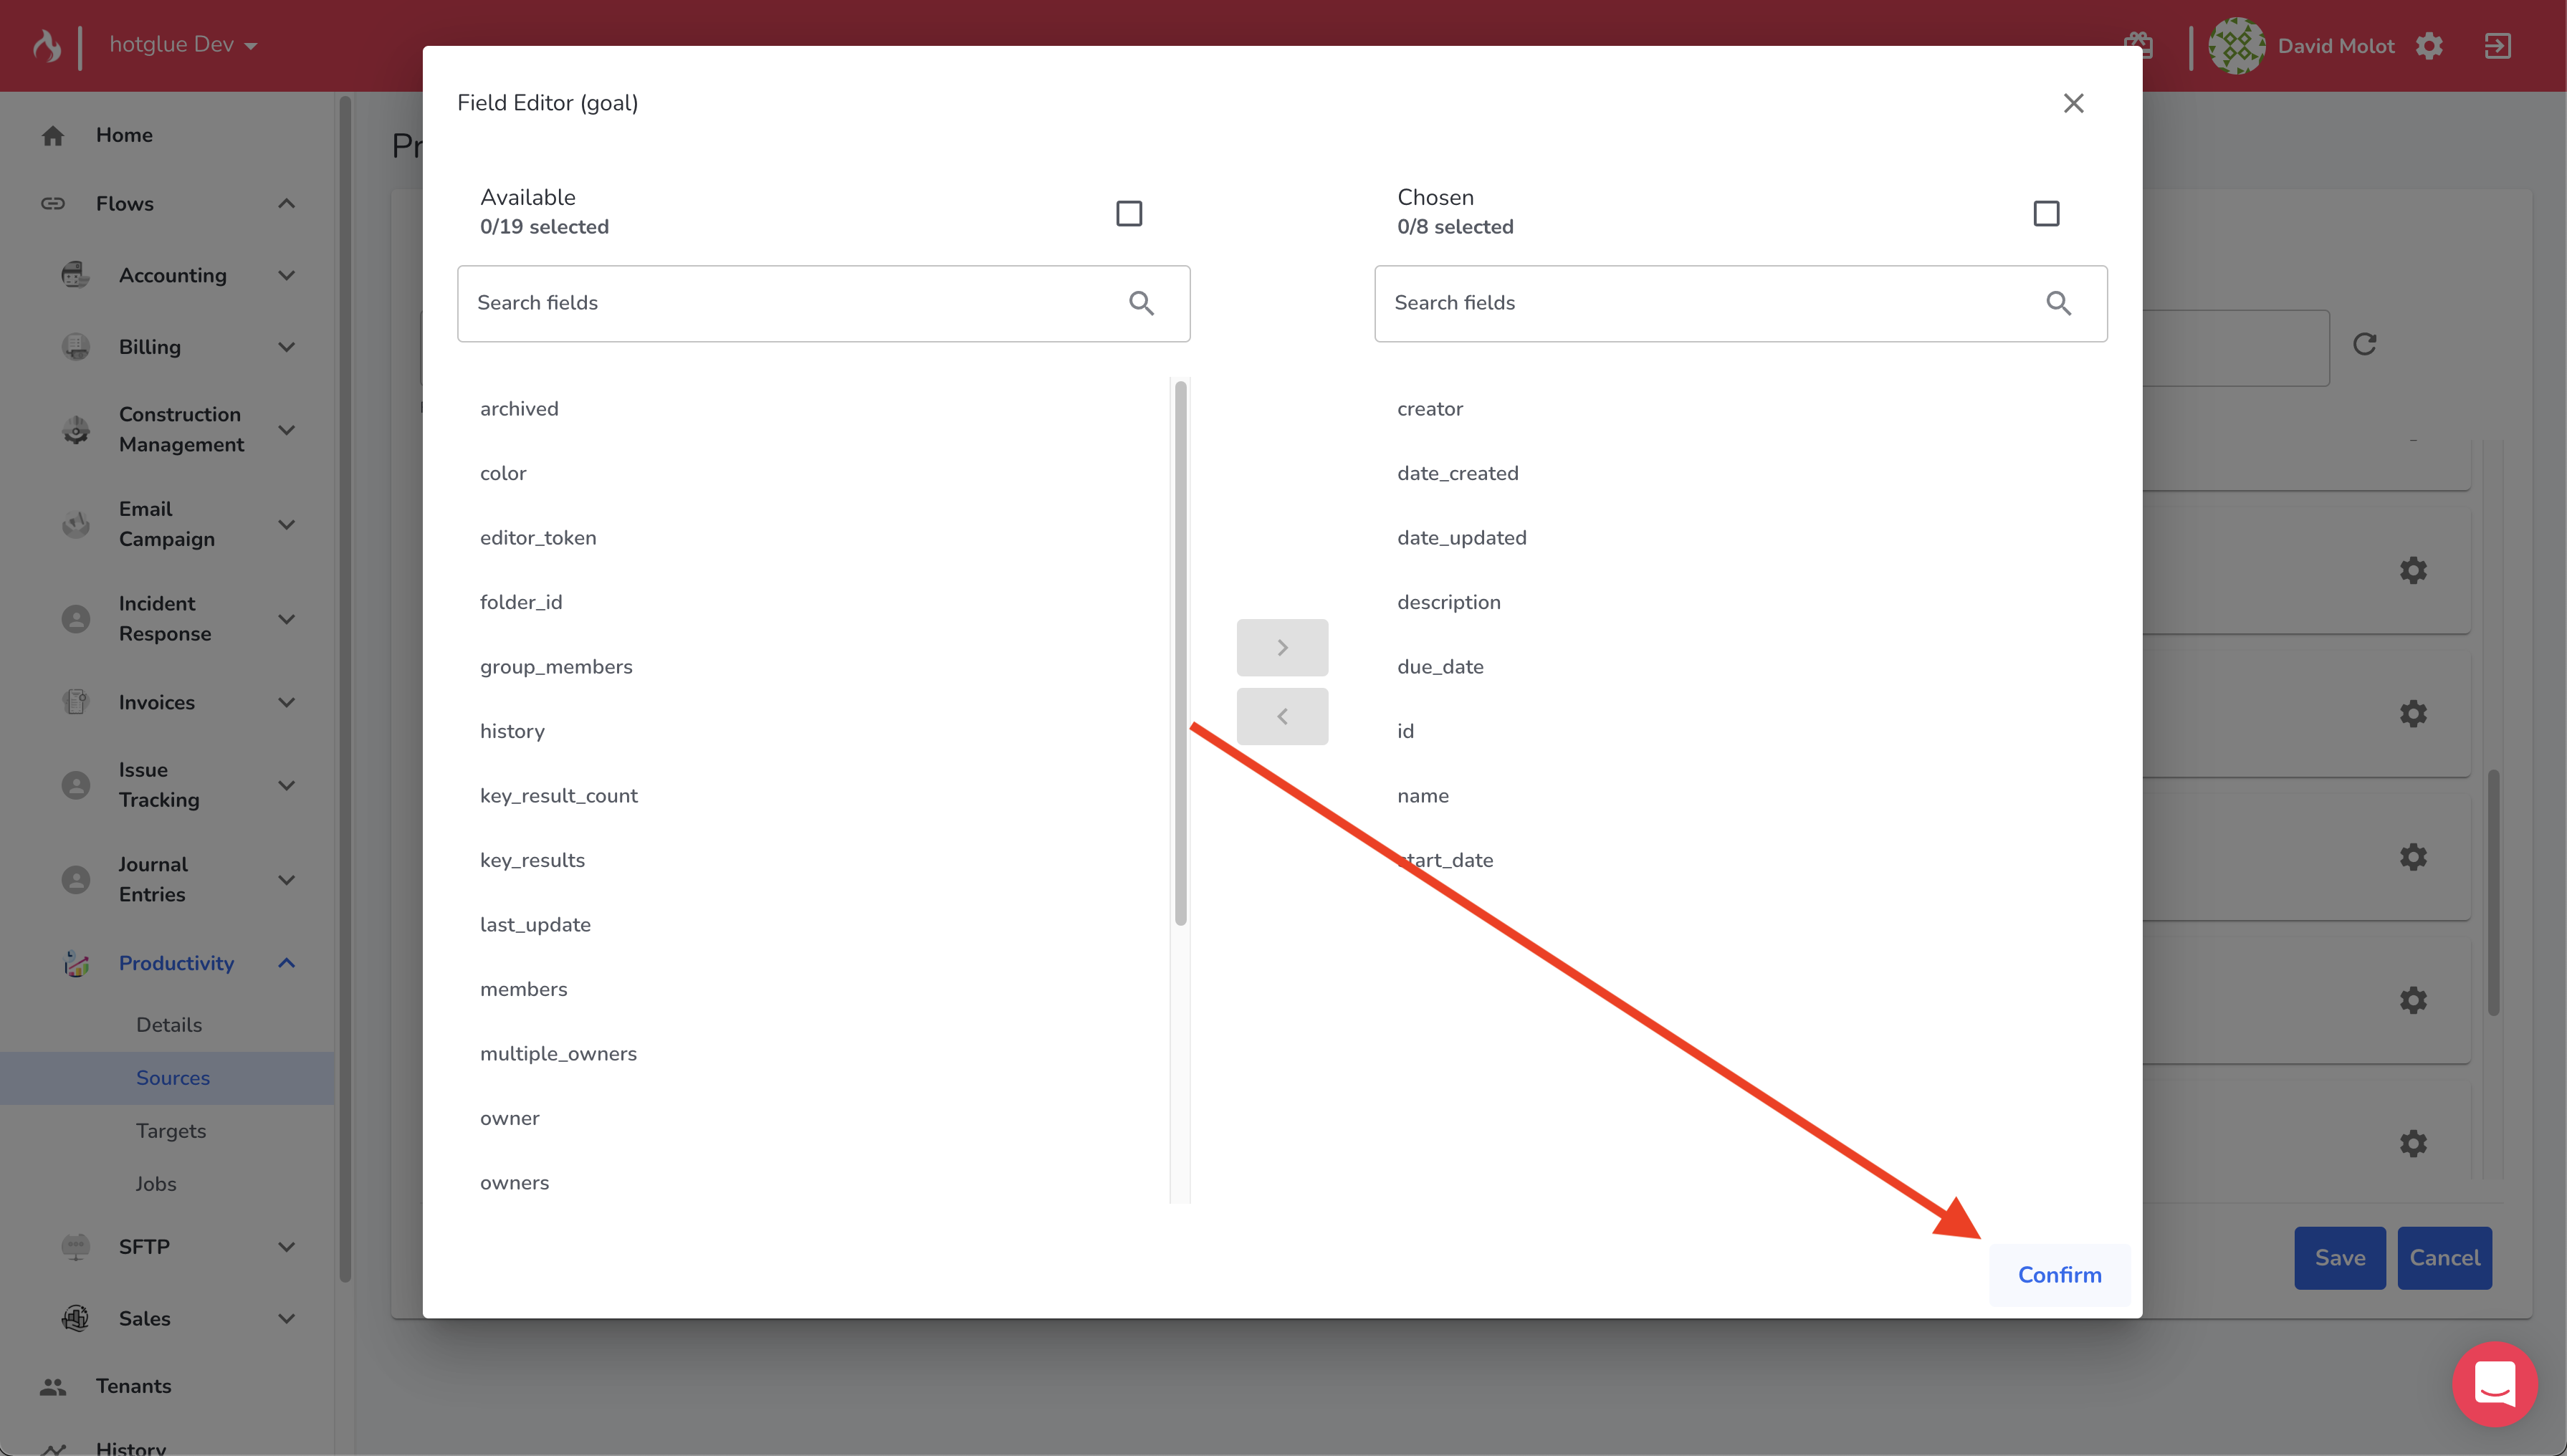Open the settings gear next to David Molot
The height and width of the screenshot is (1456, 2567).
click(2429, 46)
